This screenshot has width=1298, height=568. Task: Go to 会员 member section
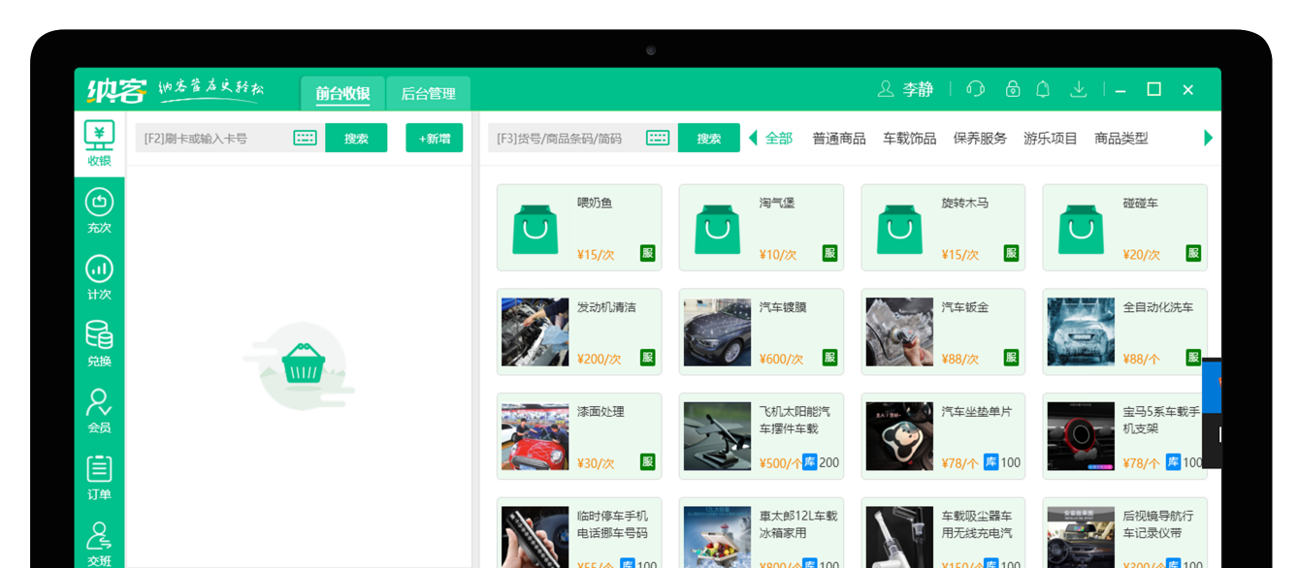pos(99,411)
